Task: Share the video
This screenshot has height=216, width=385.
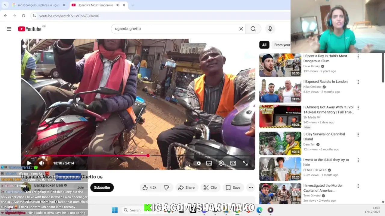Action: click(x=186, y=187)
